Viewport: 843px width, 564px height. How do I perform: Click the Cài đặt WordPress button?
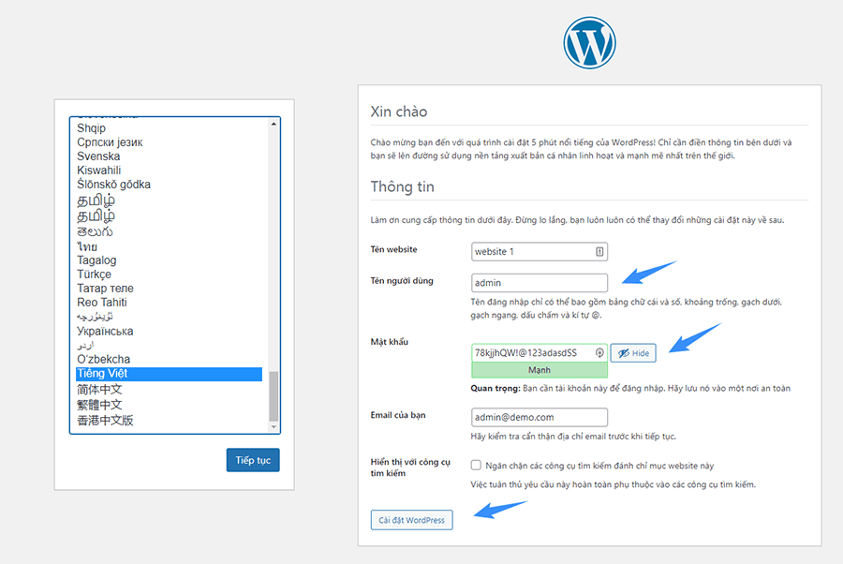pos(411,520)
